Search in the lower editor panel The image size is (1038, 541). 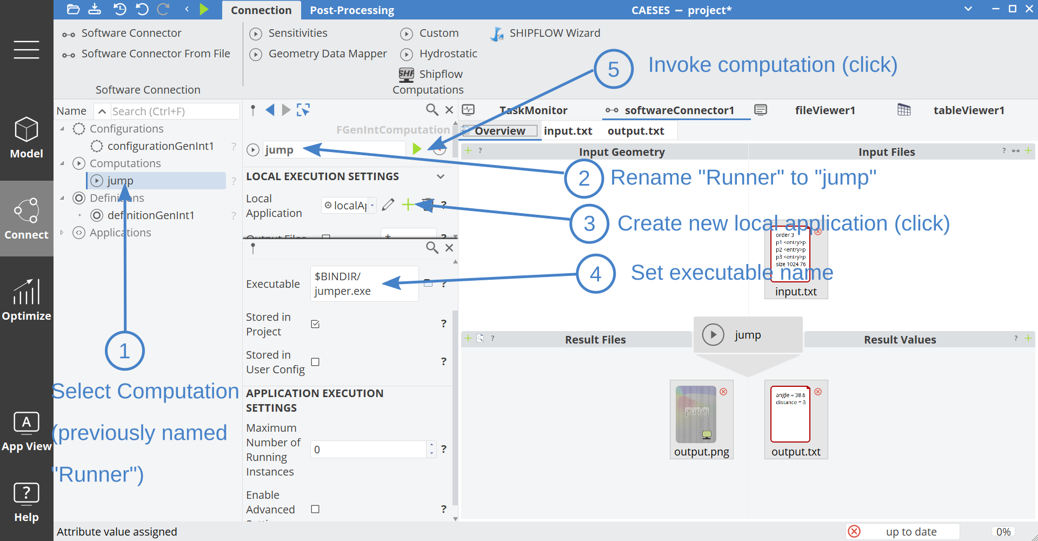[x=431, y=247]
